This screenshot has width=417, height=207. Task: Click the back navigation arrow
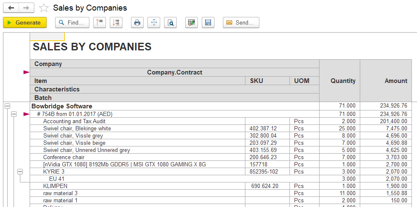[x=11, y=8]
